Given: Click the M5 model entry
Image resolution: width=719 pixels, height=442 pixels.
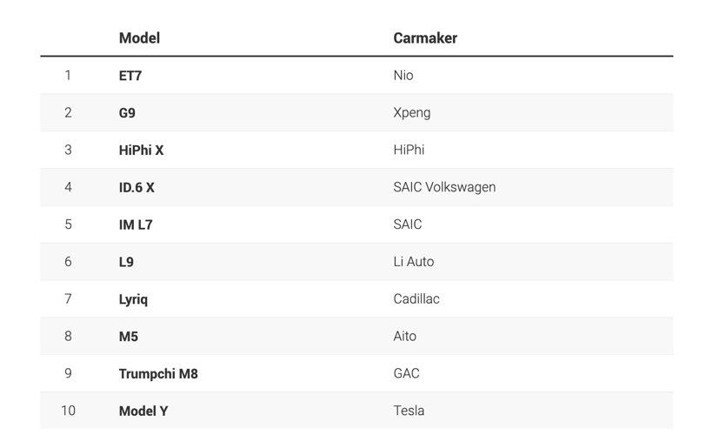Looking at the screenshot, I should [129, 337].
